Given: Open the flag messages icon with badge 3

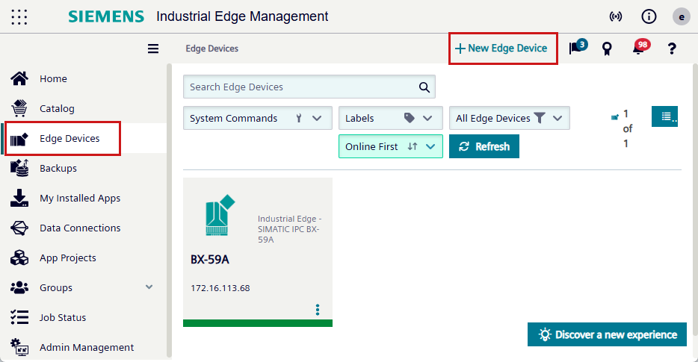Looking at the screenshot, I should [575, 49].
